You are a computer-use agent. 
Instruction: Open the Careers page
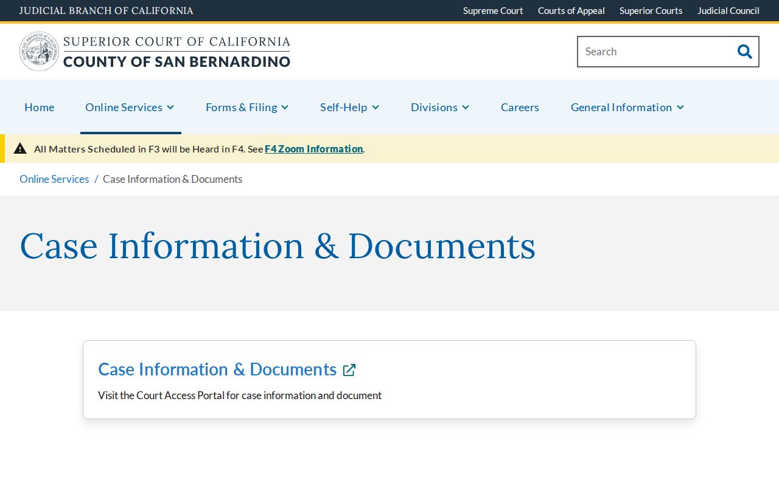[x=520, y=107]
